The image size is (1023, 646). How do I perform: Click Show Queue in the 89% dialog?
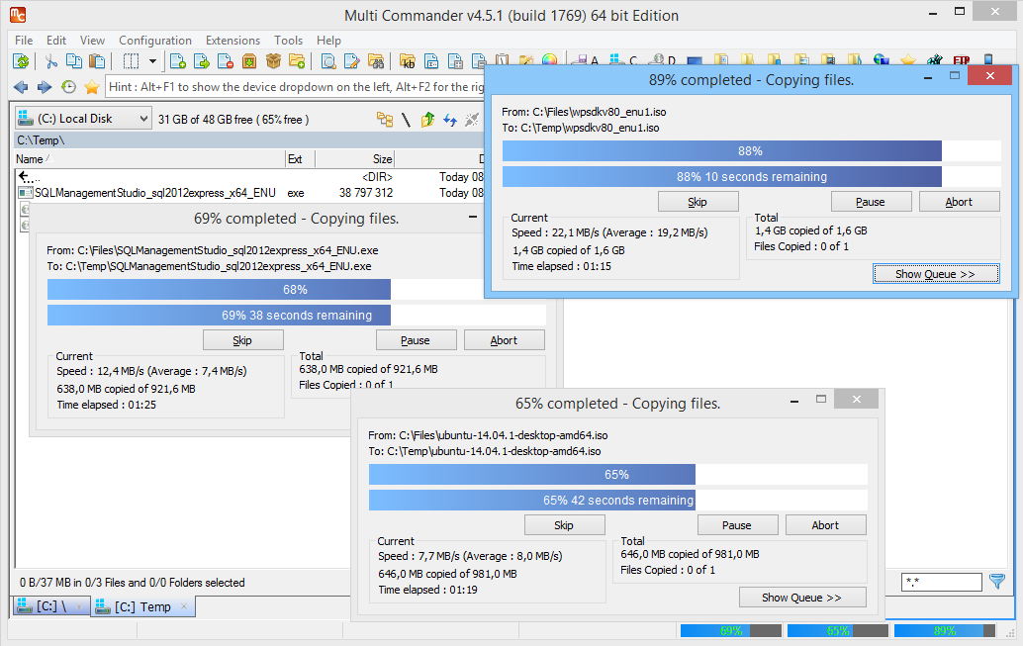pyautogui.click(x=936, y=274)
